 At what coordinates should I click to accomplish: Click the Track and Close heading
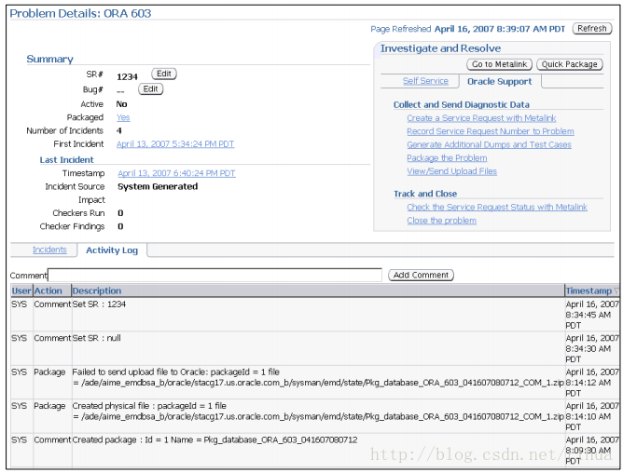pyautogui.click(x=425, y=194)
